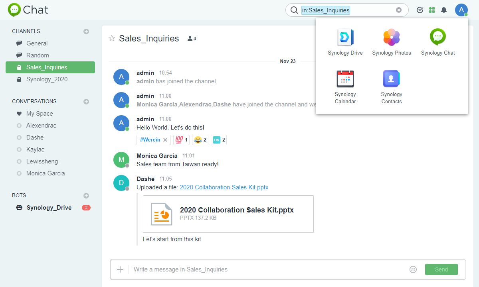This screenshot has height=287, width=479.
Task: Open conversation with Lewissheng
Action: coord(50,161)
